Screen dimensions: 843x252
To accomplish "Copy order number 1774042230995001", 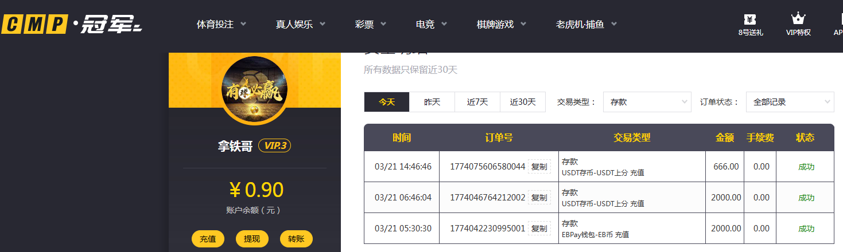I will [539, 229].
